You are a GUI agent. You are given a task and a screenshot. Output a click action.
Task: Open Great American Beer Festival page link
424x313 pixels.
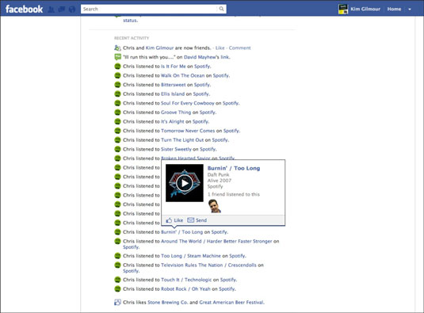click(231, 302)
